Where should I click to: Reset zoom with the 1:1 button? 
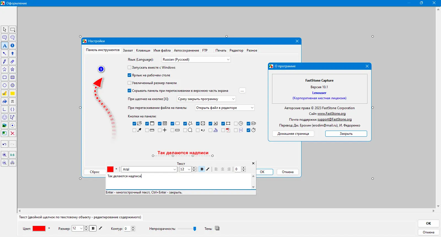12,155
